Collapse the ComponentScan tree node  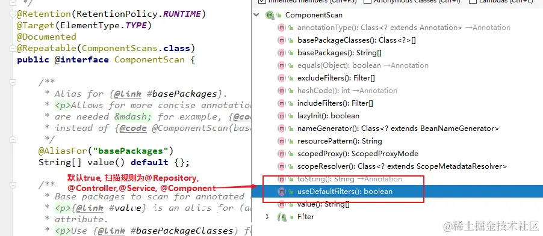click(256, 15)
